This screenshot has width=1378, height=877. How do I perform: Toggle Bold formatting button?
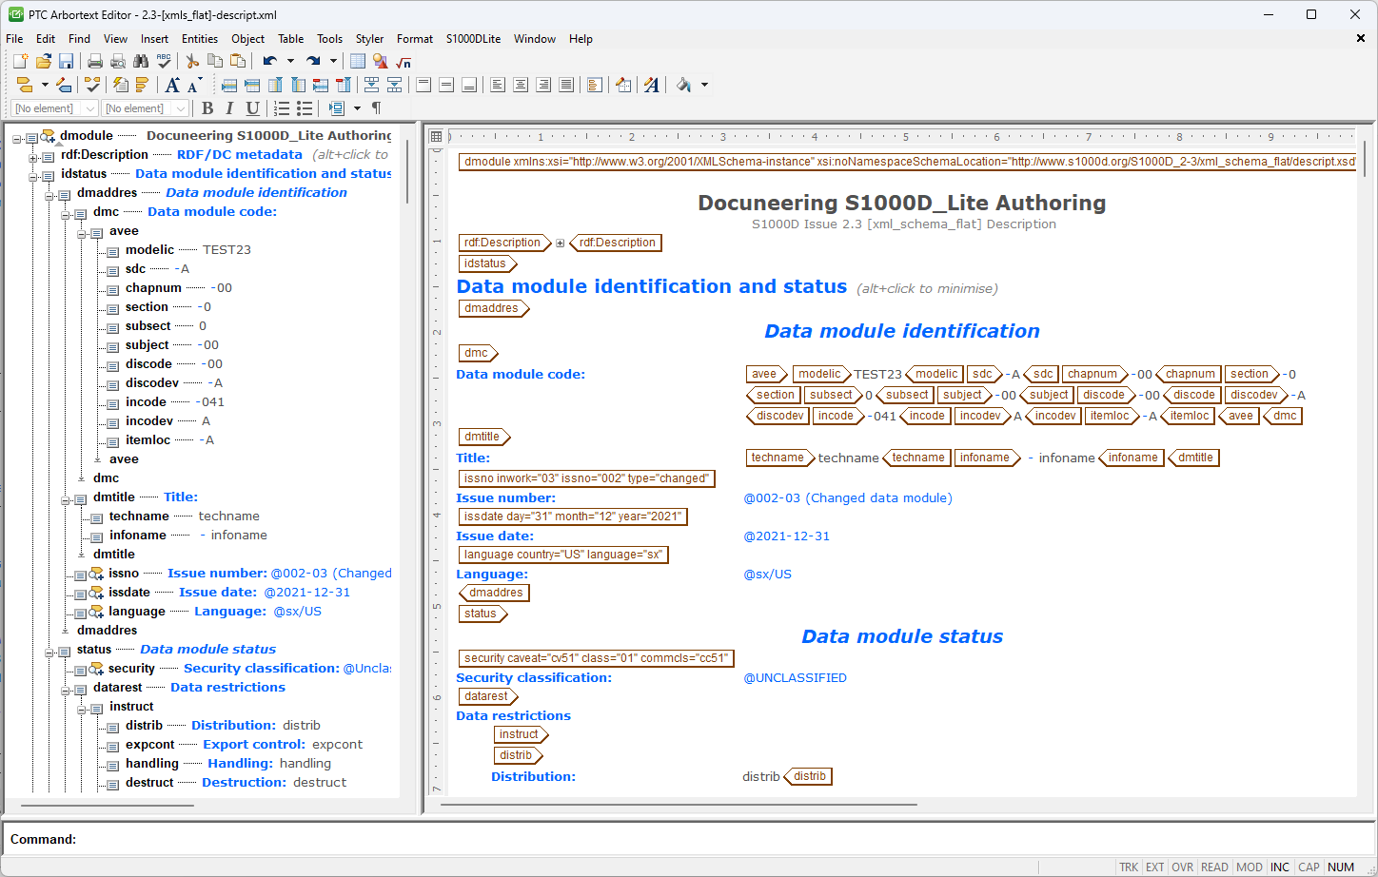207,108
